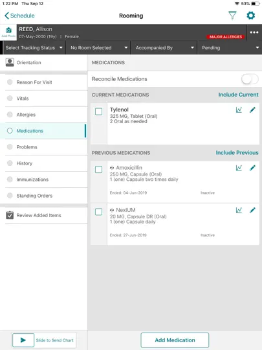Select the Problems status circle
This screenshot has height=350, width=262.
click(10, 147)
